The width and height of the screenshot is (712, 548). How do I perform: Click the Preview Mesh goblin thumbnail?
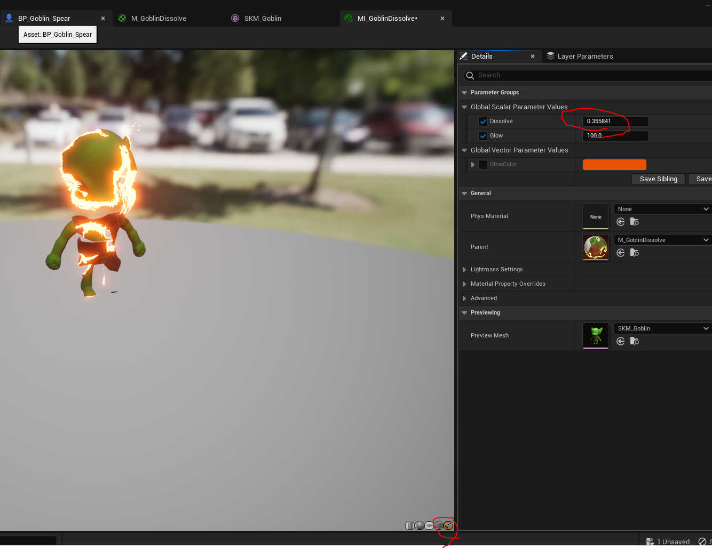[596, 336]
